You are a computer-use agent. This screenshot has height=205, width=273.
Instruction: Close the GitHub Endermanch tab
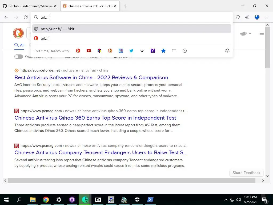point(55,6)
